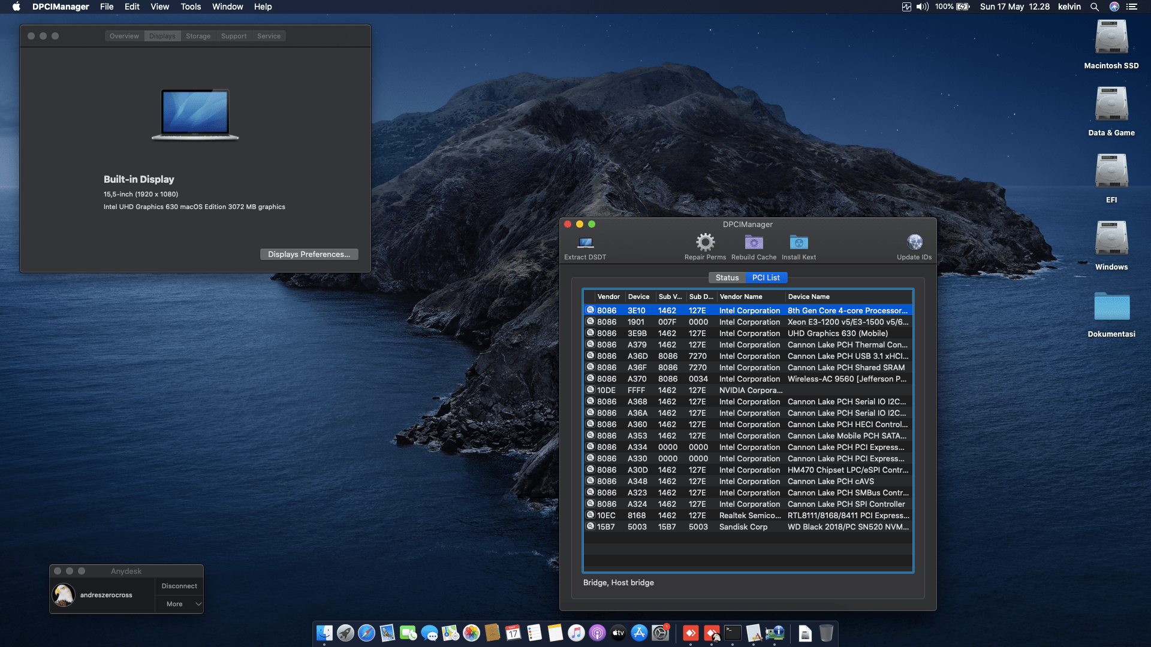Click the volume icon in menu bar
The image size is (1151, 647).
click(x=923, y=7)
